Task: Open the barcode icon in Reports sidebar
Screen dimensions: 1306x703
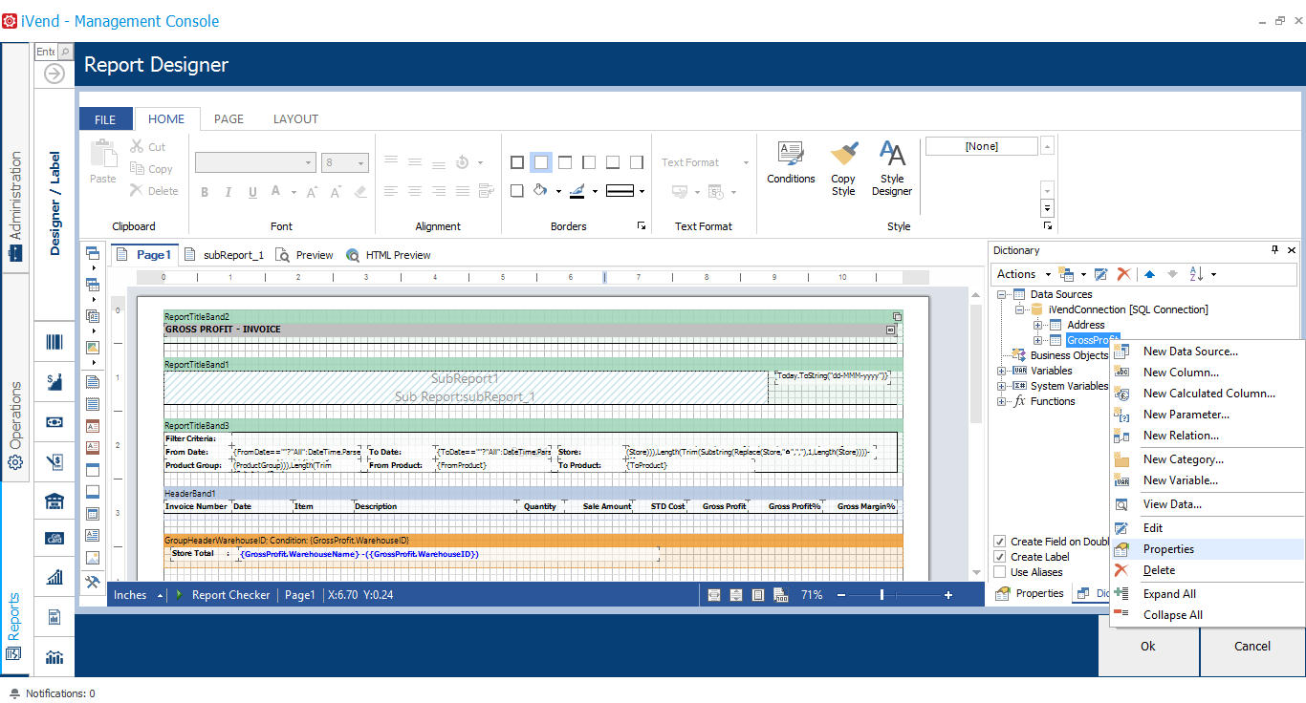Action: [x=54, y=342]
